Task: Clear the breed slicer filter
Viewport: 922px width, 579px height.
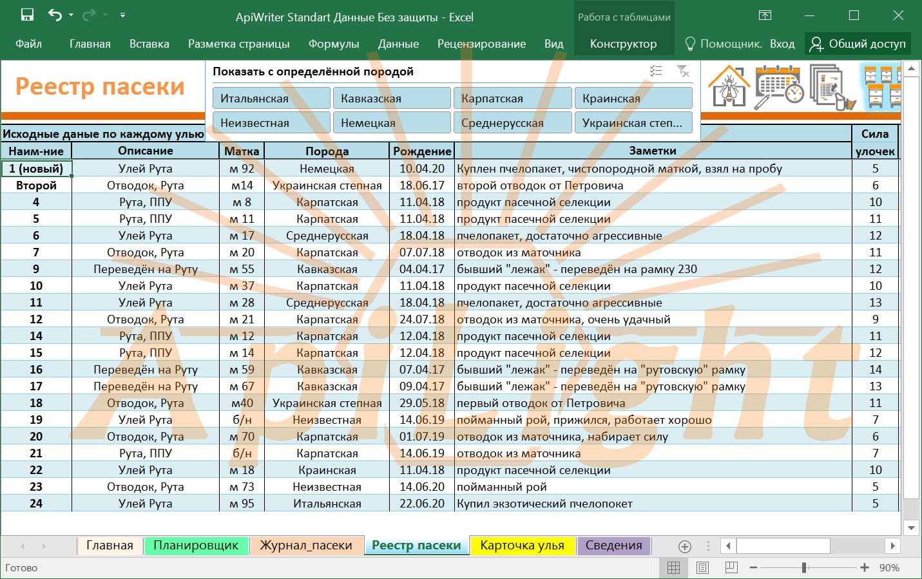Action: pos(683,71)
